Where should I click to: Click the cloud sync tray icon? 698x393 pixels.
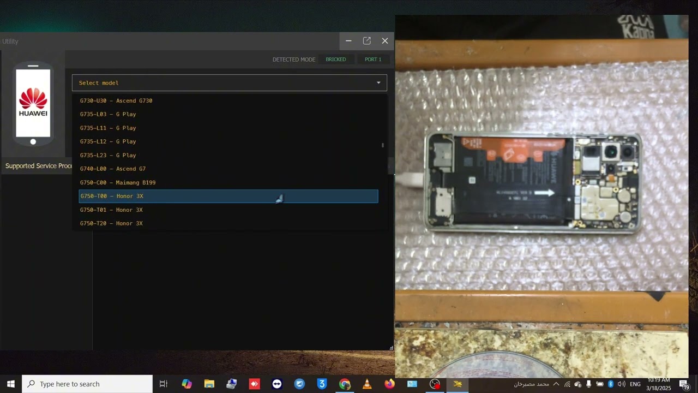click(x=578, y=384)
